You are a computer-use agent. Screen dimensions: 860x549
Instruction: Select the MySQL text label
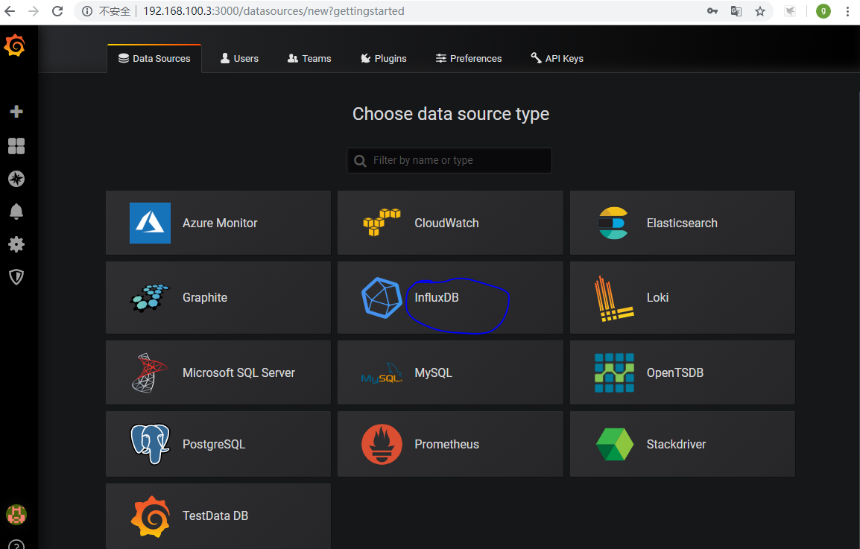point(433,373)
